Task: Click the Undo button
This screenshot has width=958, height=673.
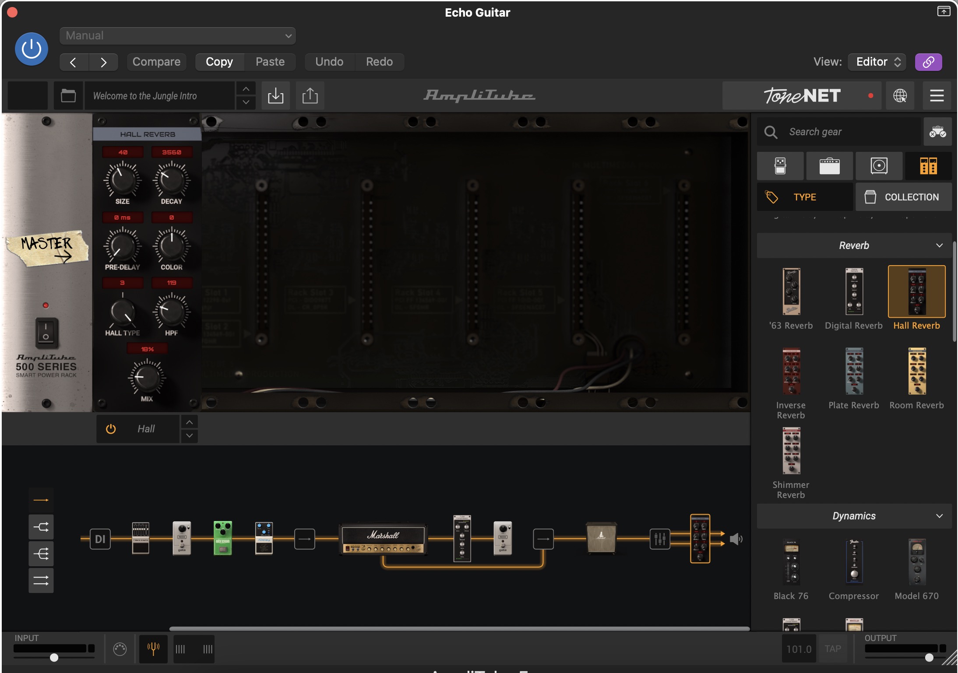Action: (x=329, y=62)
